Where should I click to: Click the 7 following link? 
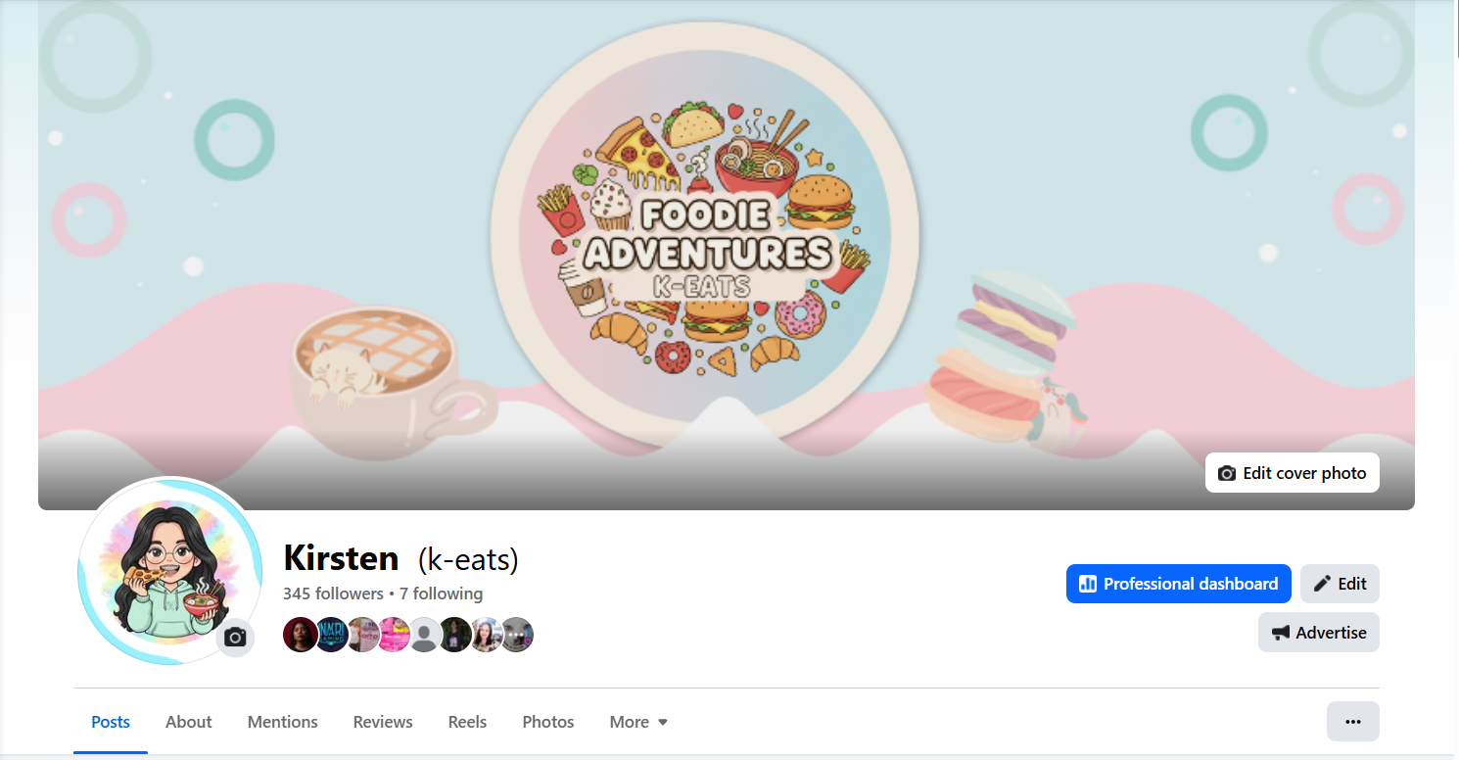pyautogui.click(x=441, y=594)
